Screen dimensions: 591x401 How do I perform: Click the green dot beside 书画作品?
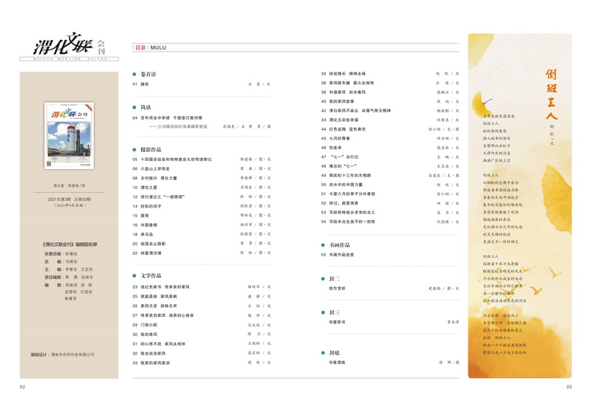[324, 244]
